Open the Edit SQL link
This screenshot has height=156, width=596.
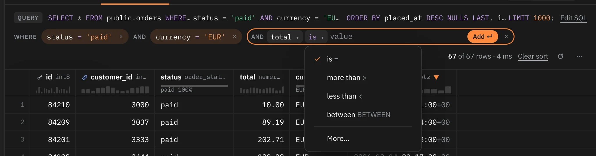click(573, 18)
